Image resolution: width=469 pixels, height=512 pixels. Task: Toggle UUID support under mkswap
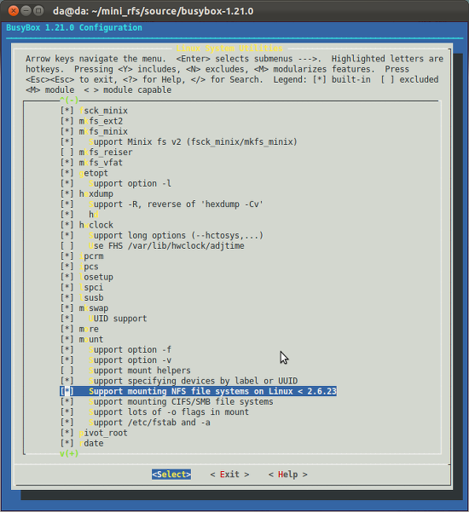click(67, 319)
